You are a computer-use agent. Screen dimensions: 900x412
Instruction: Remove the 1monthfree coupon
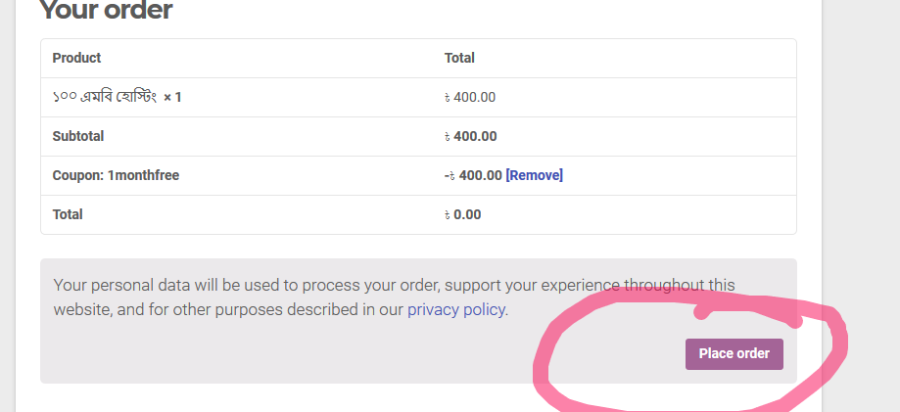coord(534,175)
